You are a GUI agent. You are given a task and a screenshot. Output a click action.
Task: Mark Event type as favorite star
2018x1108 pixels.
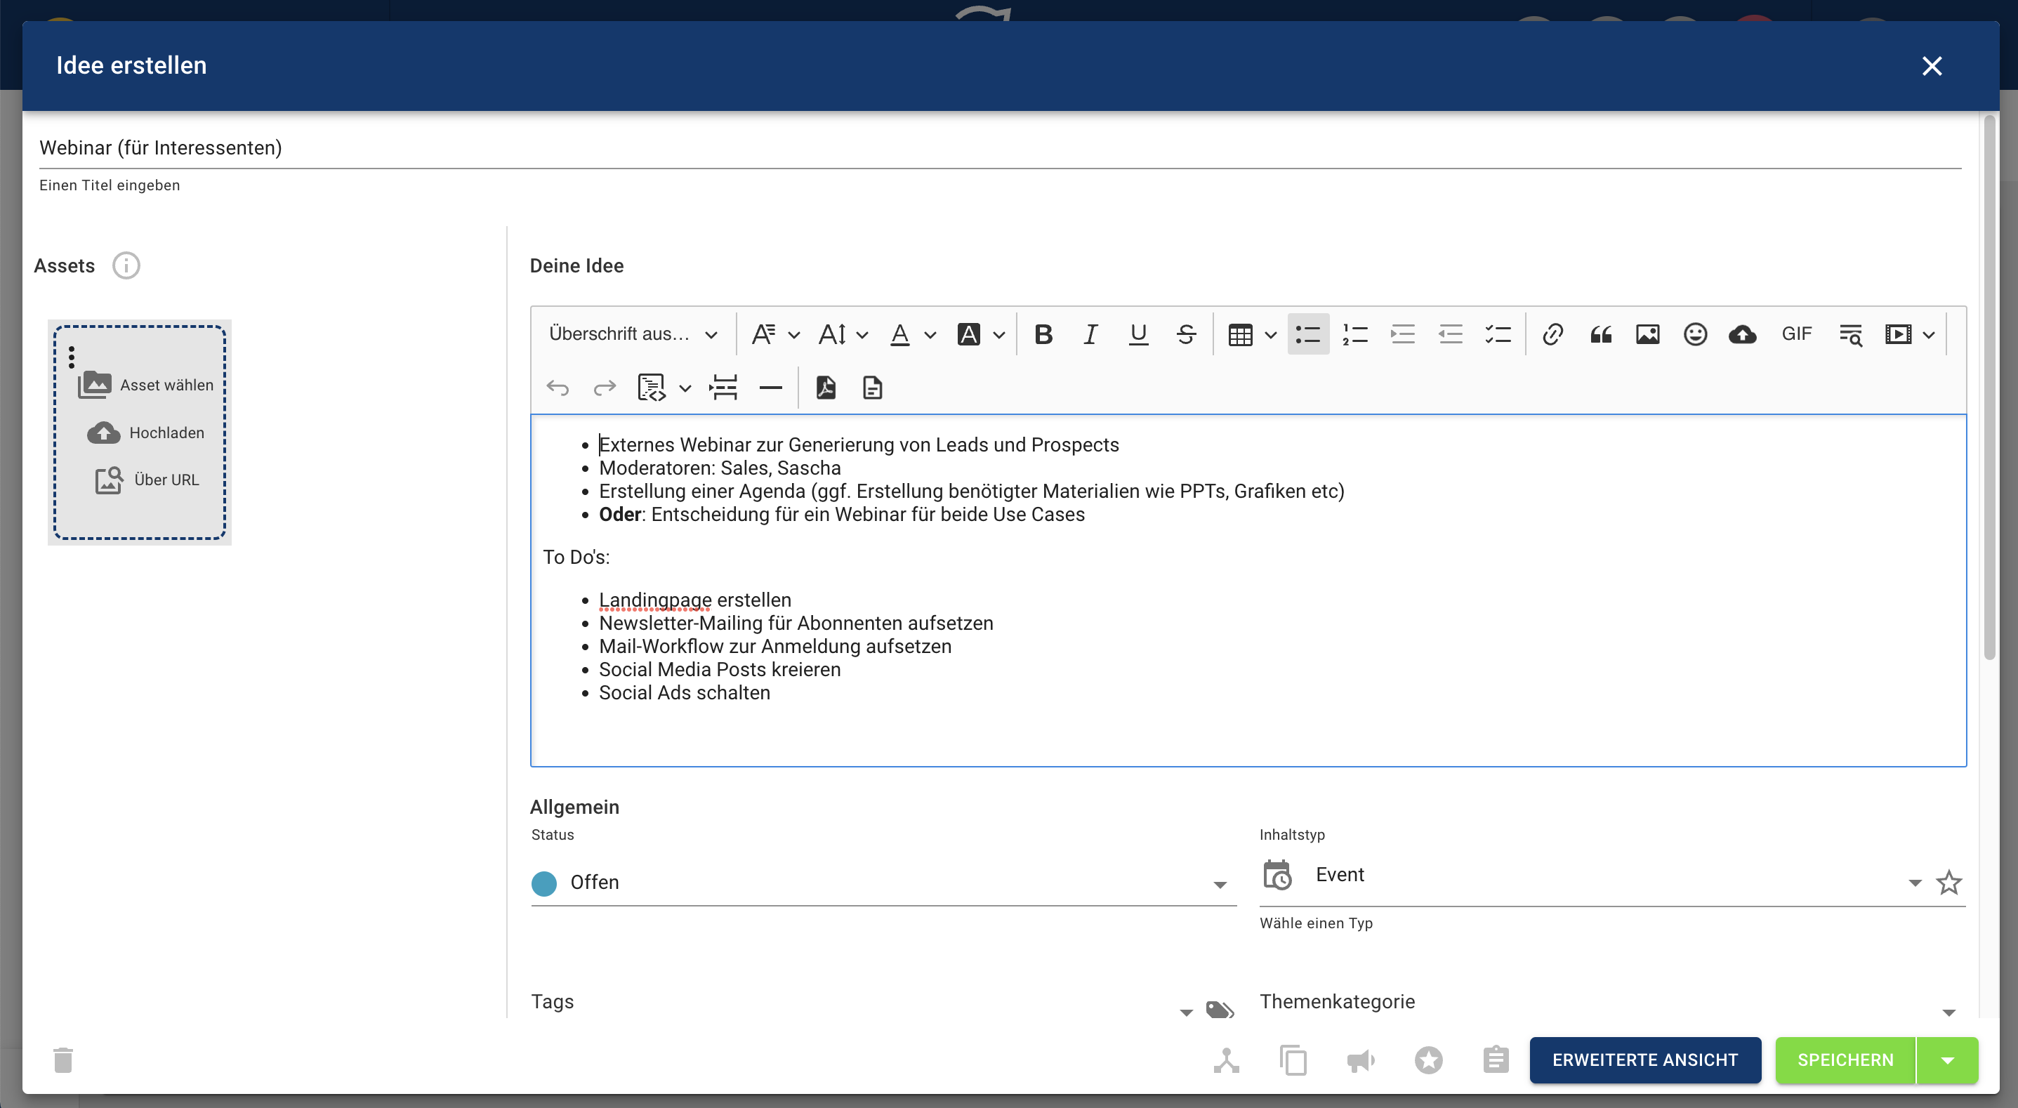[1948, 883]
